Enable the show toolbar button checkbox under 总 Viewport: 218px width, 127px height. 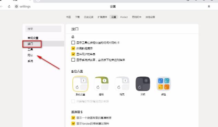coord(73,43)
